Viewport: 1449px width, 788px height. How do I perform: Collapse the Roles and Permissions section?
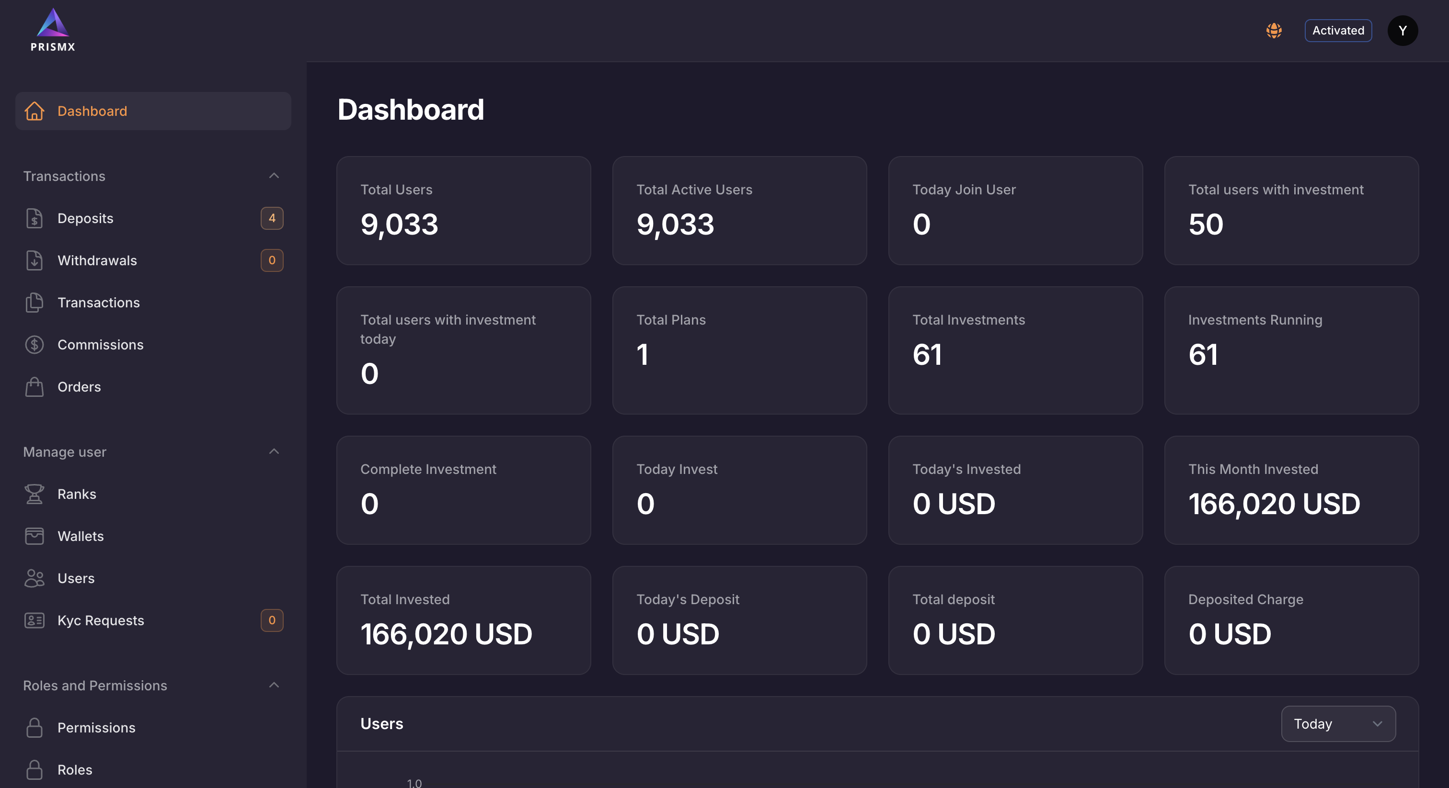(274, 685)
